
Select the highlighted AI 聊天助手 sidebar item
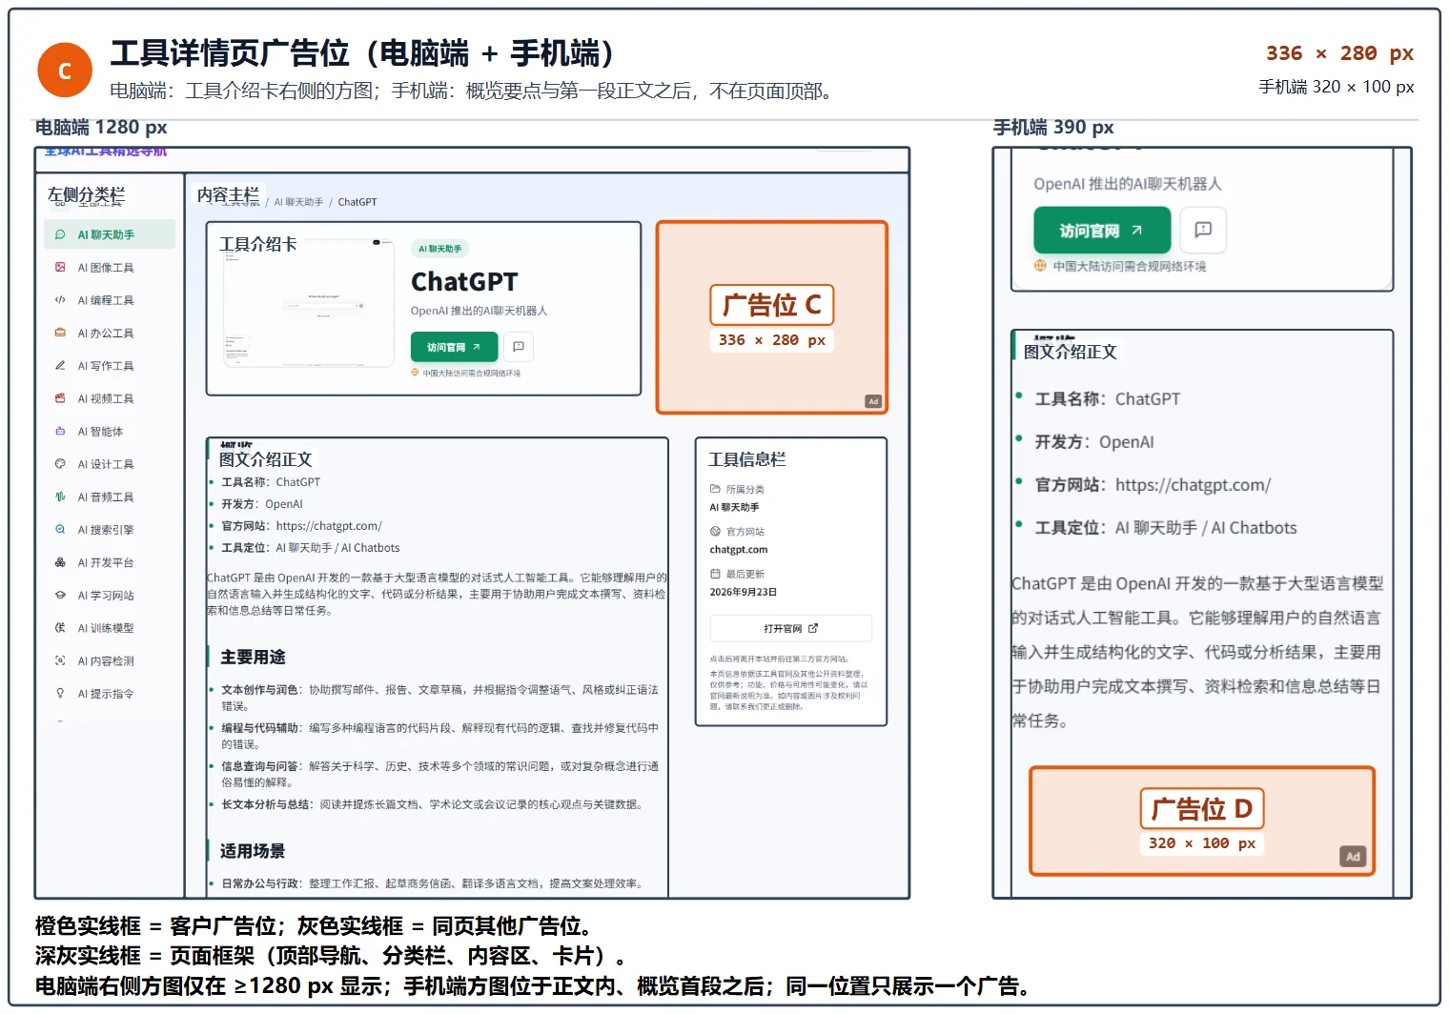[110, 234]
